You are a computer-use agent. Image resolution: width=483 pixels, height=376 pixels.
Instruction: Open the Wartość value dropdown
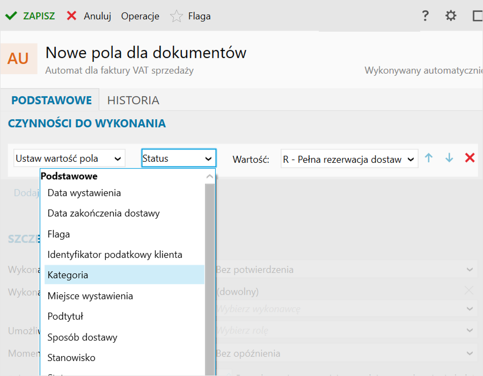(x=349, y=159)
